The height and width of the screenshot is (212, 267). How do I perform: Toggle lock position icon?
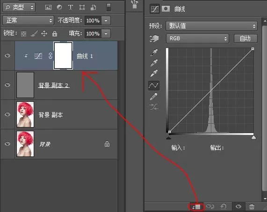coord(44,34)
